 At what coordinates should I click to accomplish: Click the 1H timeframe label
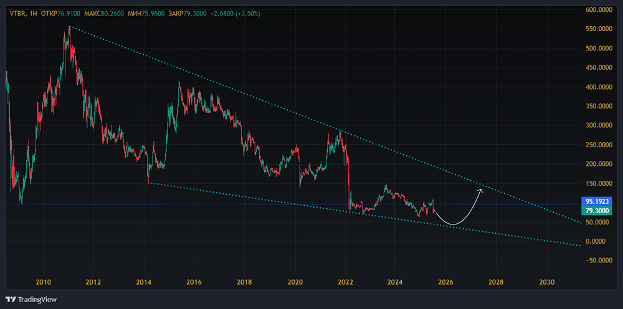point(33,14)
